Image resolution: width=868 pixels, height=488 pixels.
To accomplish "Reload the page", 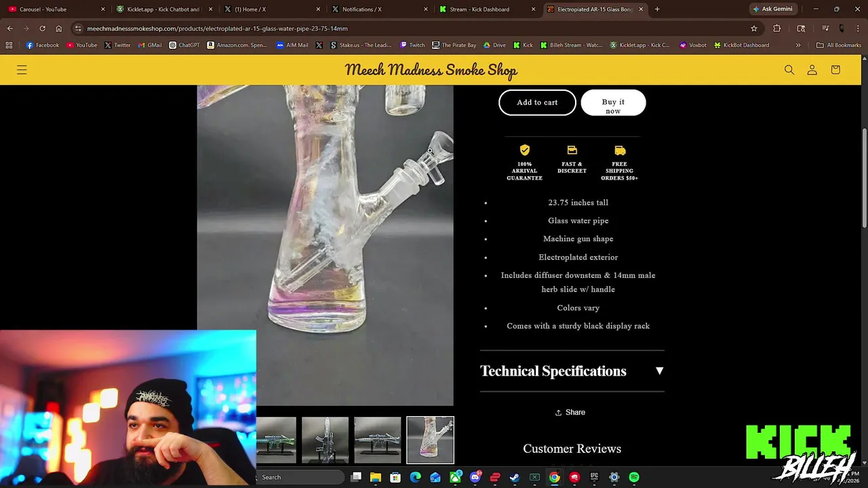I will [42, 28].
